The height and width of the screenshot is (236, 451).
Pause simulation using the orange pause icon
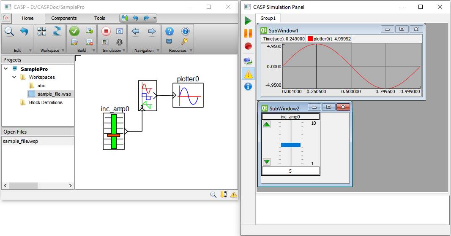(248, 33)
